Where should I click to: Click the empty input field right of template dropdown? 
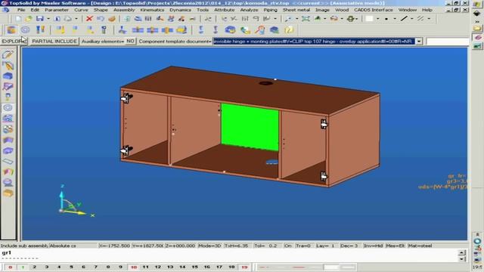pyautogui.click(x=447, y=42)
